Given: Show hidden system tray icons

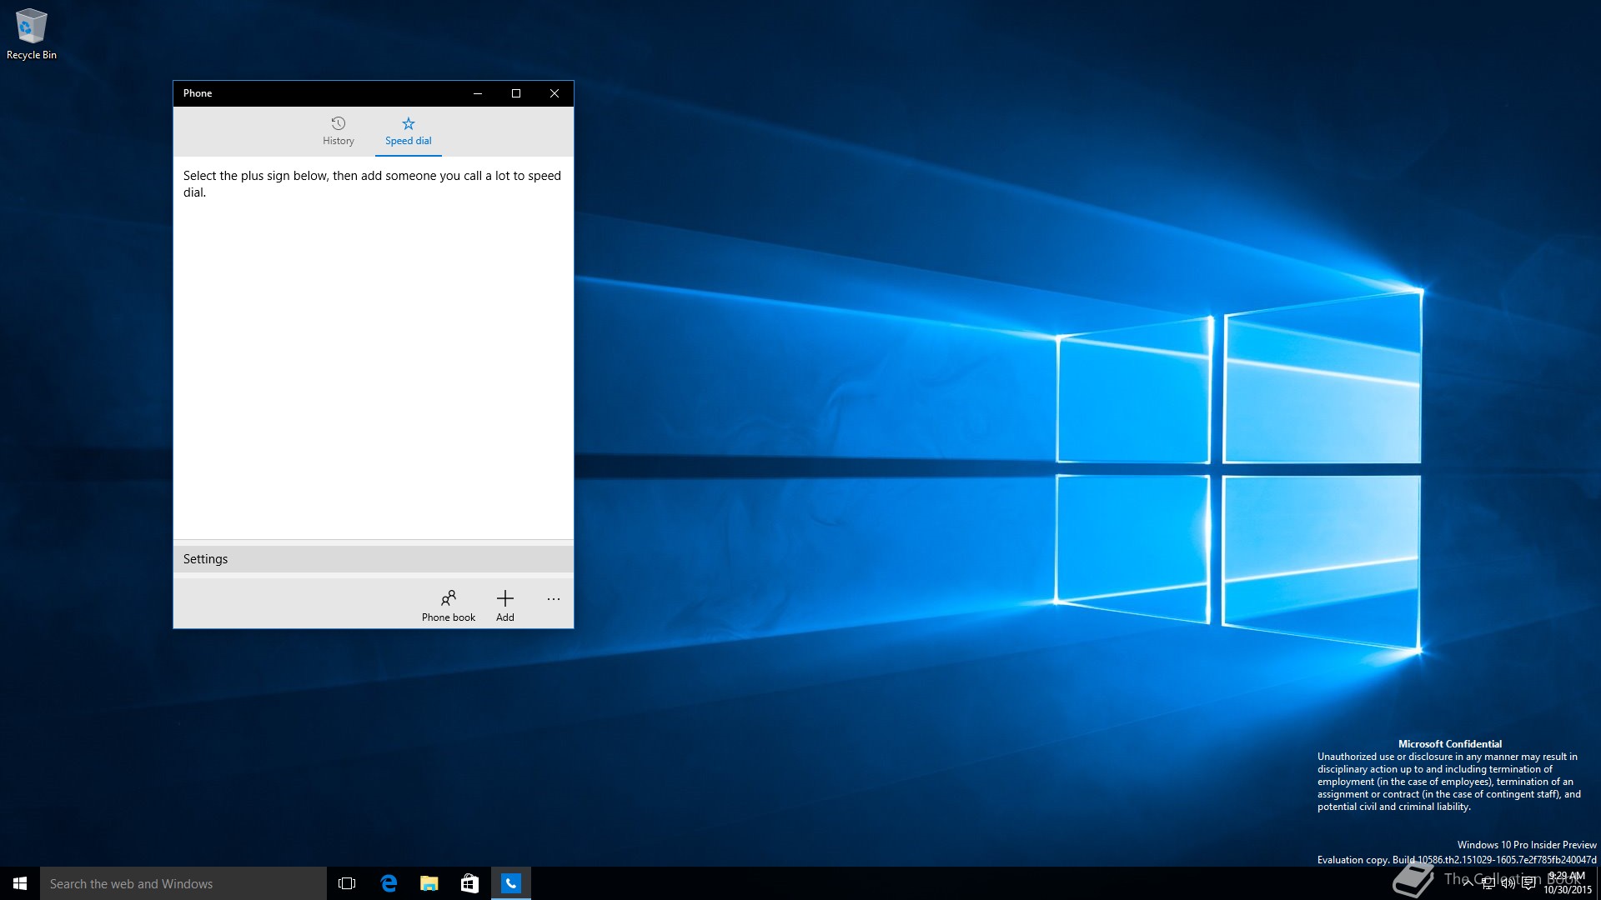Looking at the screenshot, I should point(1468,883).
